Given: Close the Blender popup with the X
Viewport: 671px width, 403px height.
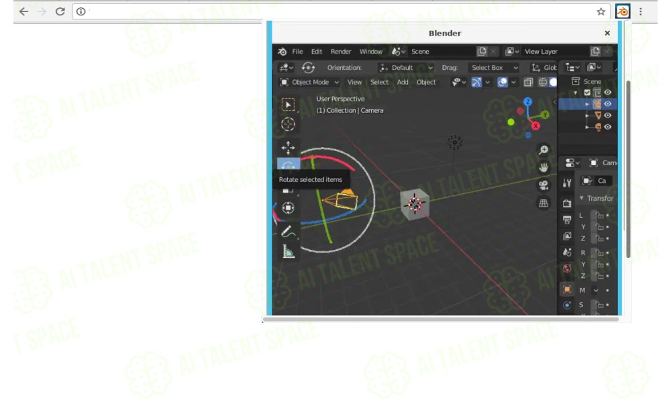Looking at the screenshot, I should coord(607,33).
